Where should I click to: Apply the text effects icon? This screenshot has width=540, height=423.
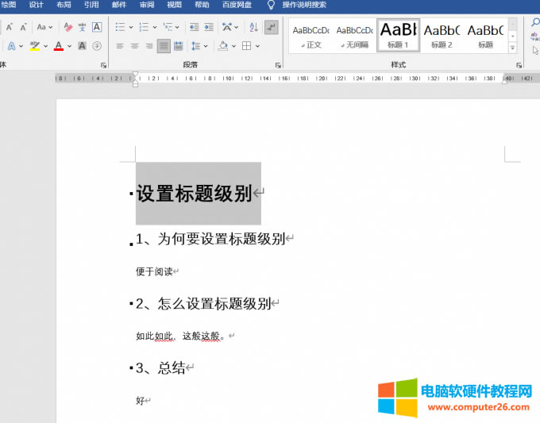11,46
